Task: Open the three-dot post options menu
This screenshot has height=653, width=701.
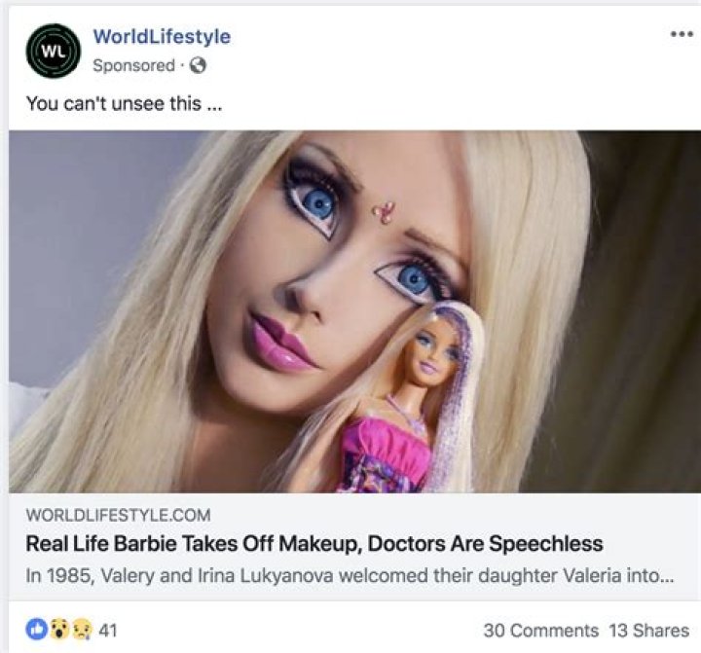Action: [x=682, y=34]
